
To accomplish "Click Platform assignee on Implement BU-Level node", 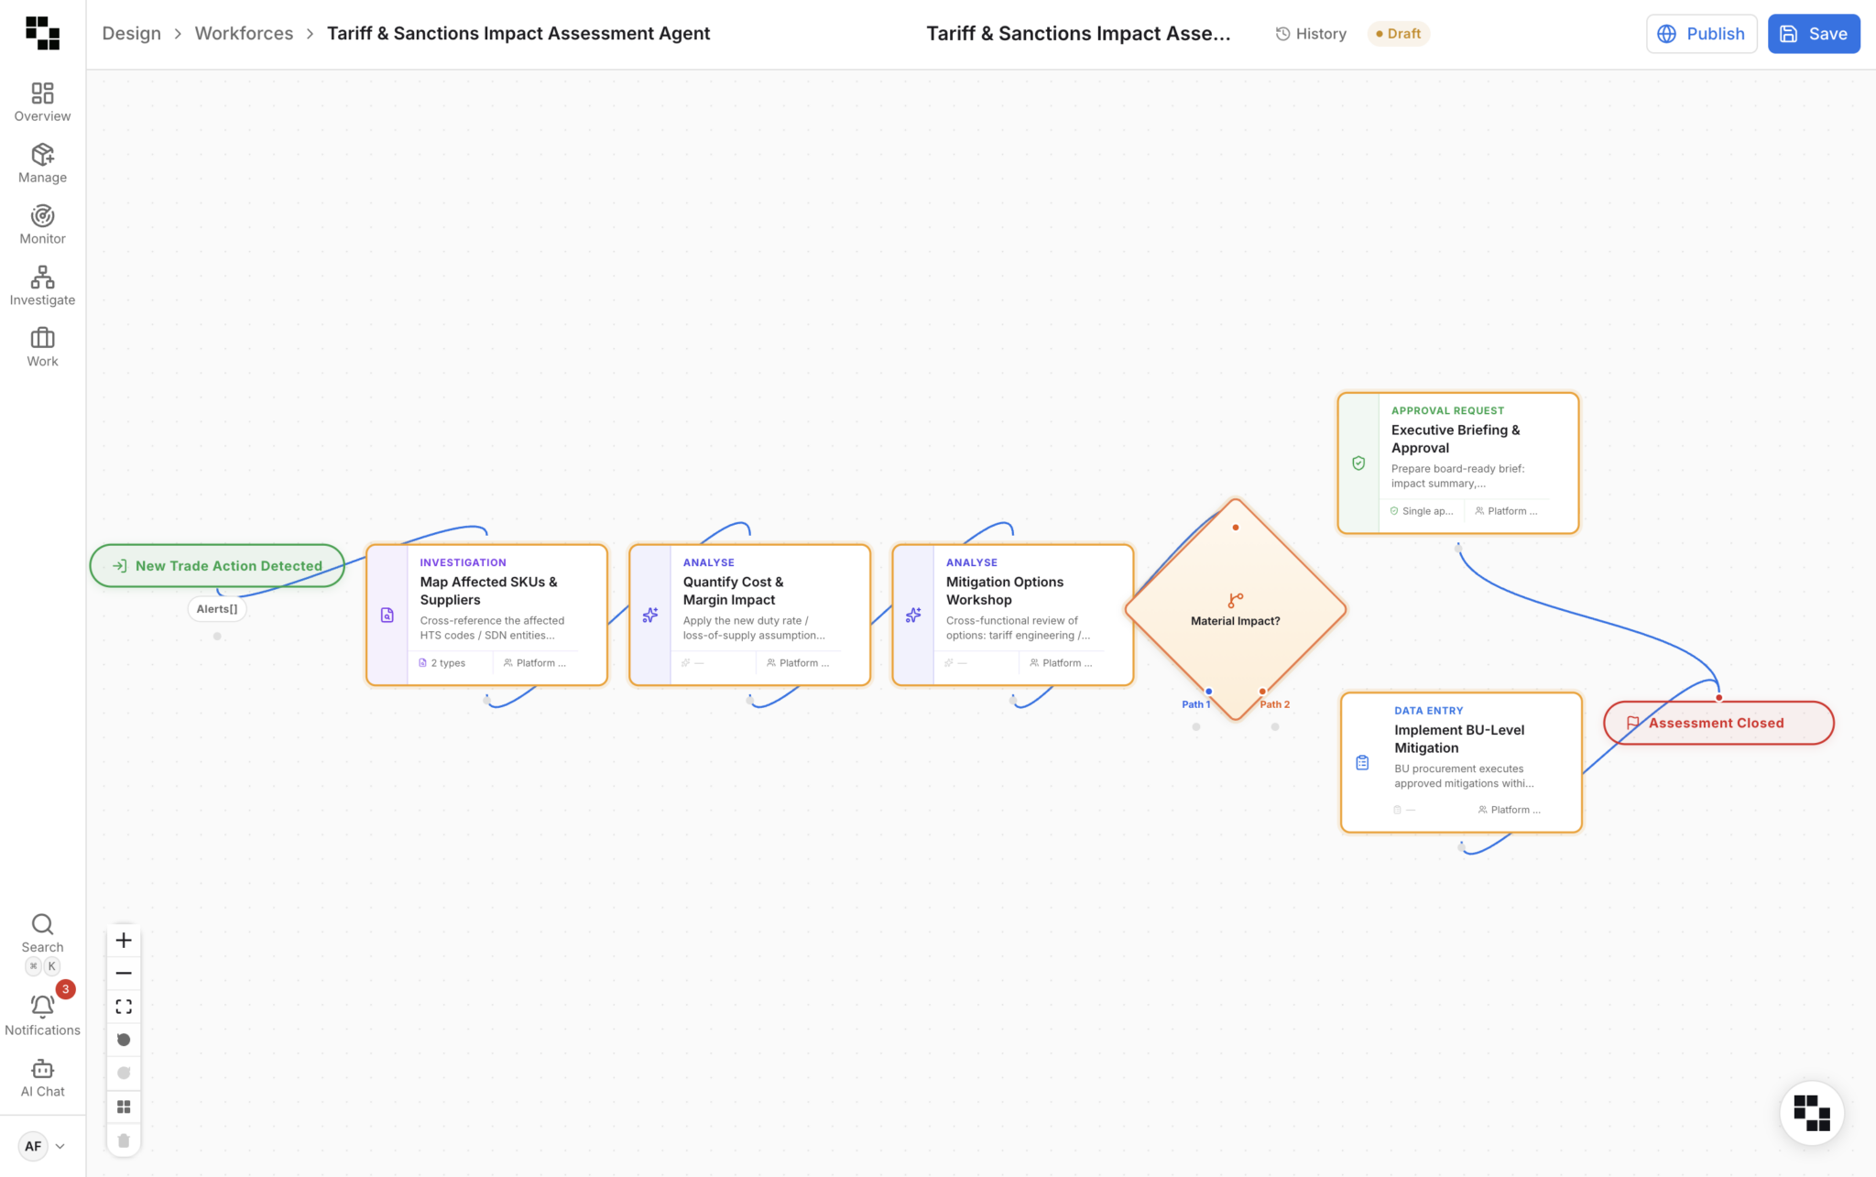I will [x=1510, y=809].
